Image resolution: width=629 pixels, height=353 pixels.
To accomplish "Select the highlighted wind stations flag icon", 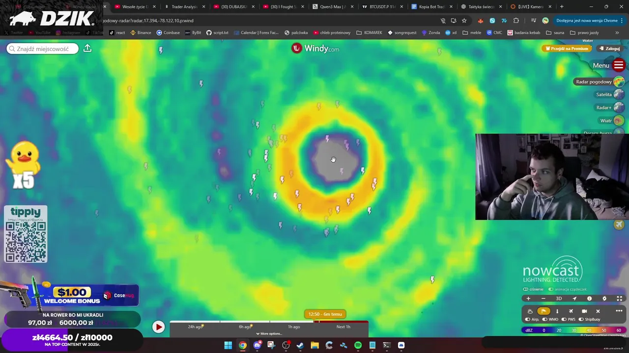I will coord(543,311).
